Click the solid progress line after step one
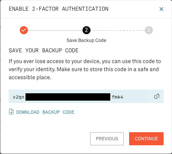Image resolution: width=172 pixels, height=154 pixels. [55, 31]
